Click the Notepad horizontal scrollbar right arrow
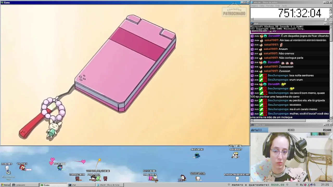Image resolution: width=333 pixels, height=187 pixels. [328, 19]
